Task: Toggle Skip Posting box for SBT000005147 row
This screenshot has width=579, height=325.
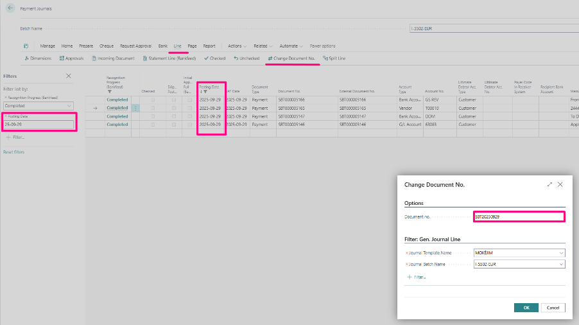Action: [174, 116]
